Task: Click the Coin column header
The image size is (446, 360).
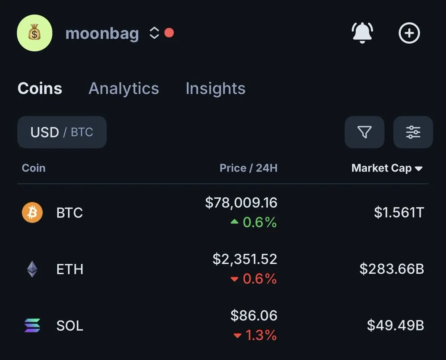Action: (x=33, y=168)
